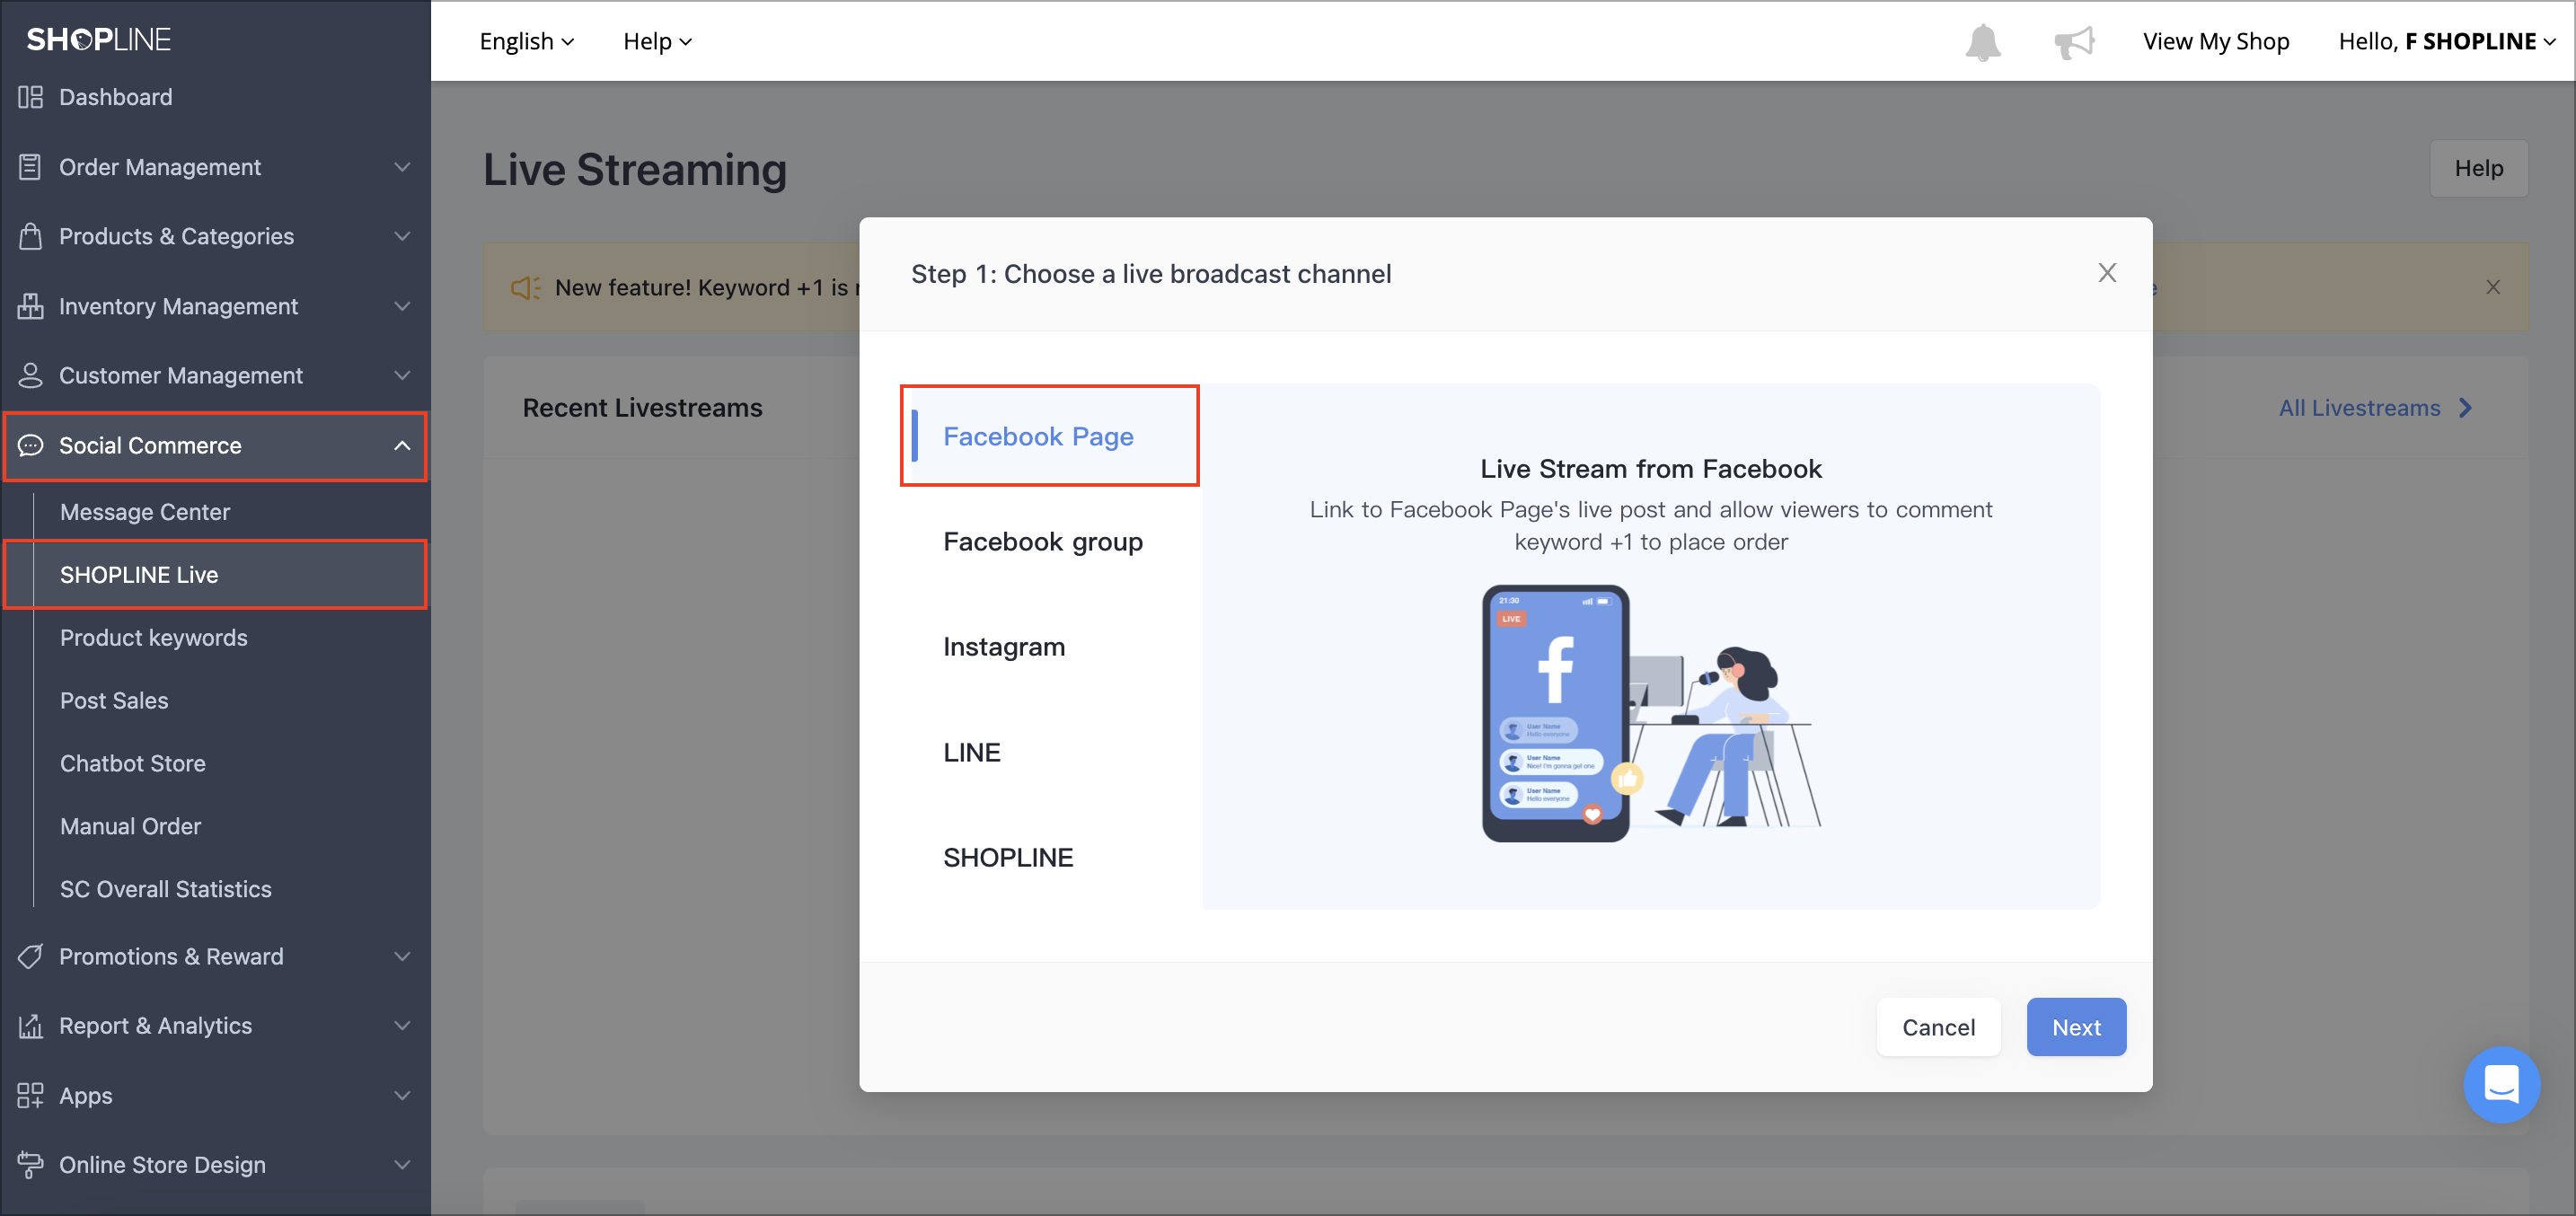Click the Online Store Design paint roller icon
Viewport: 2576px width, 1216px height.
coord(31,1165)
